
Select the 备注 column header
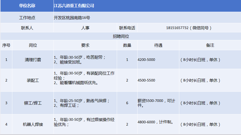(210, 45)
